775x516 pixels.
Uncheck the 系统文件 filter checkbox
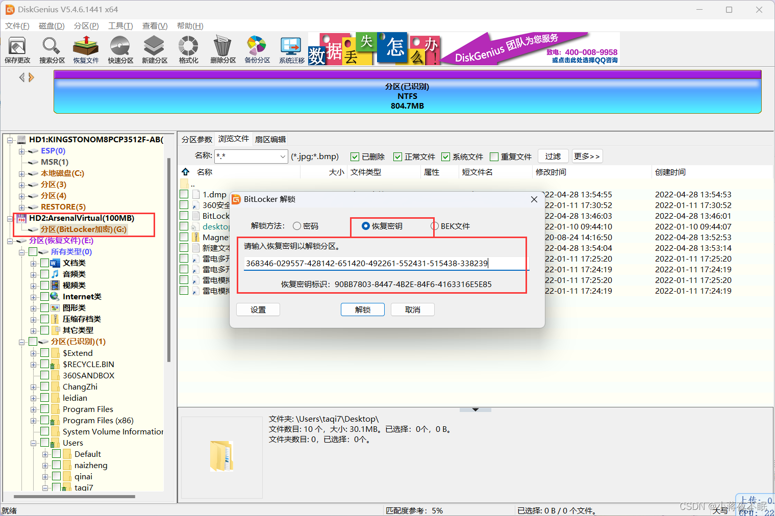(446, 157)
